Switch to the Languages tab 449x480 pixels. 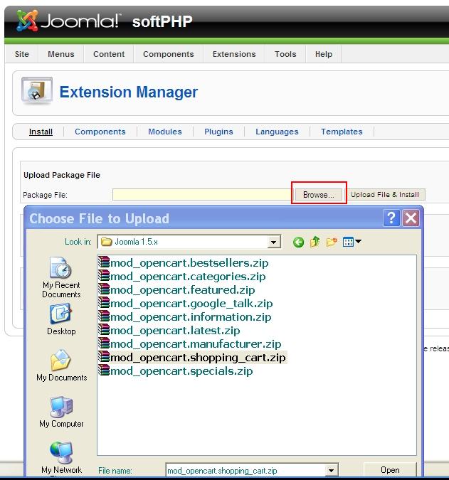point(278,132)
